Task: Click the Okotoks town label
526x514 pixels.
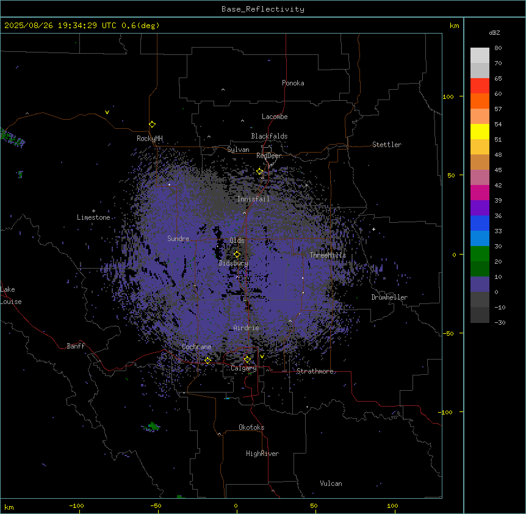Action: (251, 427)
